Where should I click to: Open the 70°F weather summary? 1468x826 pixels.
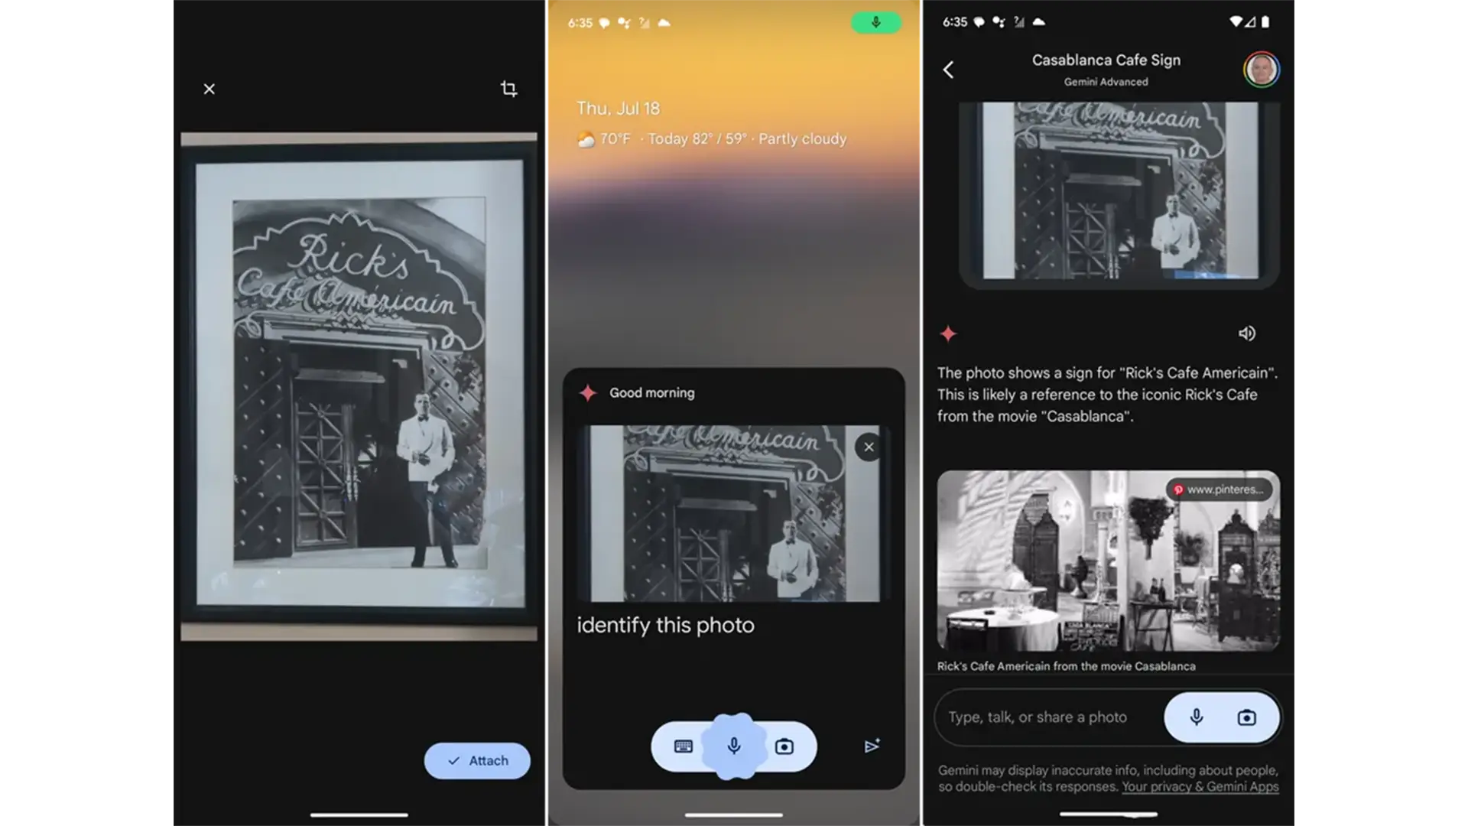coord(712,139)
